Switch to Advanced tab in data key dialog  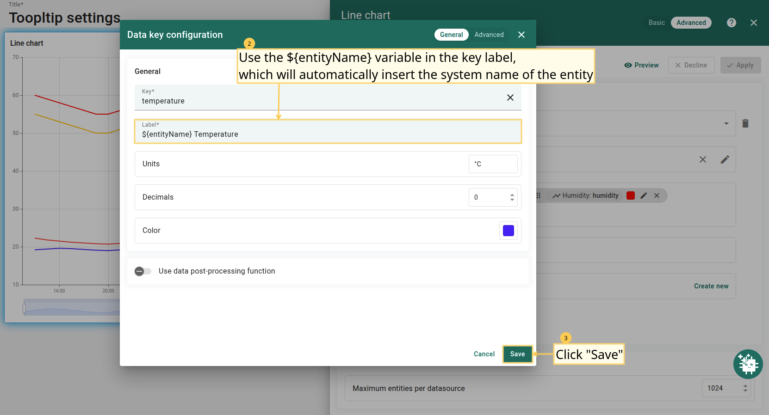click(489, 35)
